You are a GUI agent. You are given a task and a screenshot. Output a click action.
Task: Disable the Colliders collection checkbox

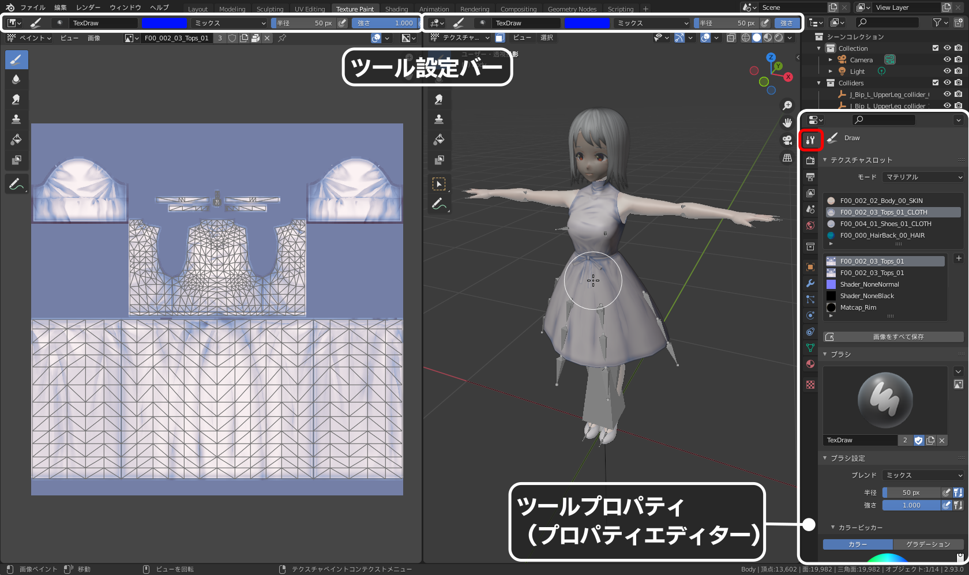click(936, 83)
